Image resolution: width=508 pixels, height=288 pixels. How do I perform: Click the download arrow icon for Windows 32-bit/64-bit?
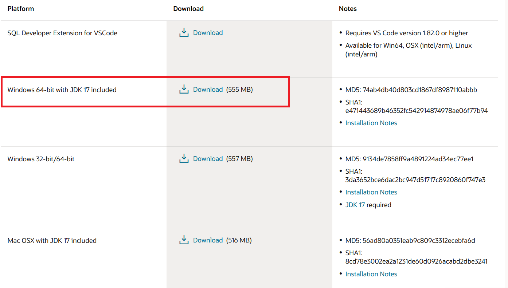pos(184,158)
